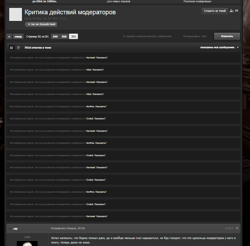Open the Страница 351 из 351 page jumper

(x=37, y=37)
